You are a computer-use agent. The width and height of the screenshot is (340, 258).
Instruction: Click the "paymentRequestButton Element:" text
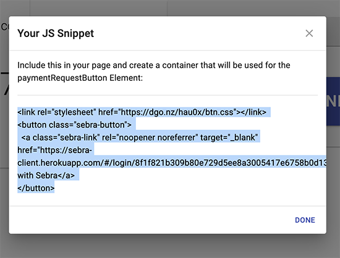tap(80, 78)
